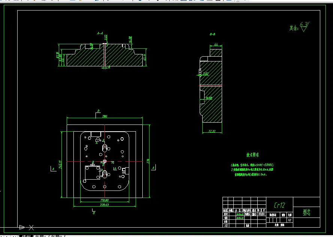Select the upper keyhole slot in plan view

[105, 148]
